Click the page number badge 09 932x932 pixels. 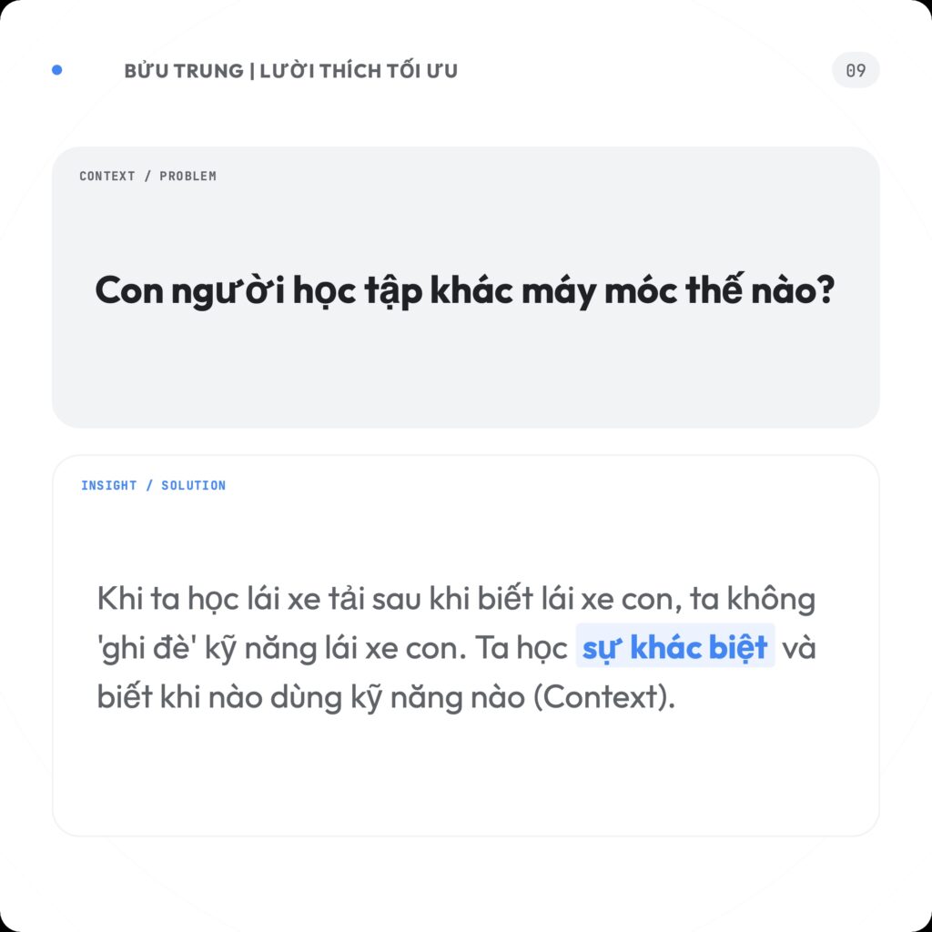[856, 70]
